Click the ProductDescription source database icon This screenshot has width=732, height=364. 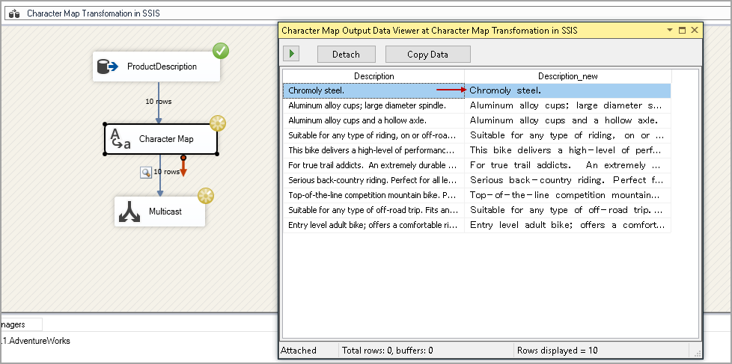109,67
